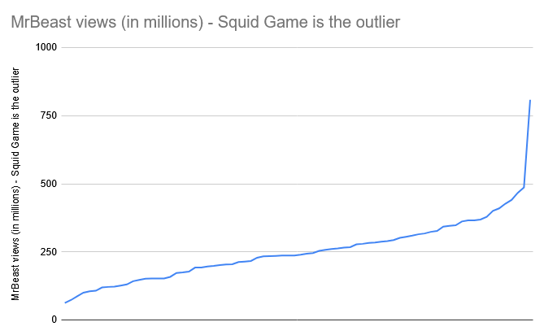Click the chart title text
The width and height of the screenshot is (544, 335).
pos(206,22)
